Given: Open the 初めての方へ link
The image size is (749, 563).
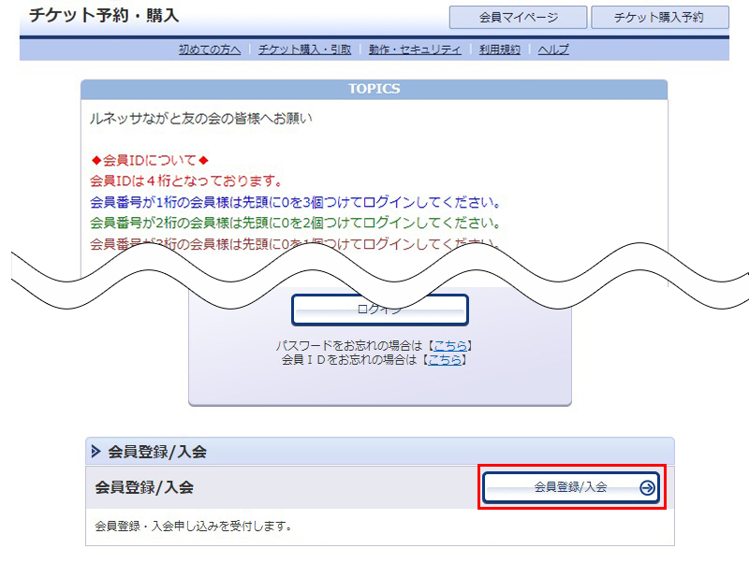Looking at the screenshot, I should [210, 50].
